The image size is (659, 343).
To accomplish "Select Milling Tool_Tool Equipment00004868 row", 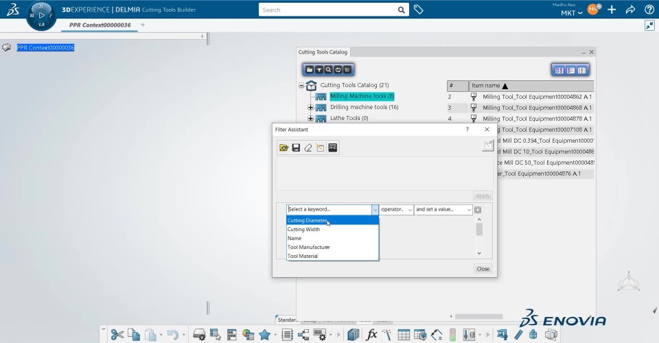I will pyautogui.click(x=520, y=108).
